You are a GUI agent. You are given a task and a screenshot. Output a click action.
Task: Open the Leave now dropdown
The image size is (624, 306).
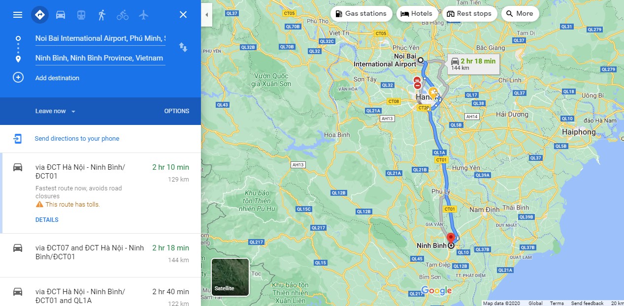55,111
